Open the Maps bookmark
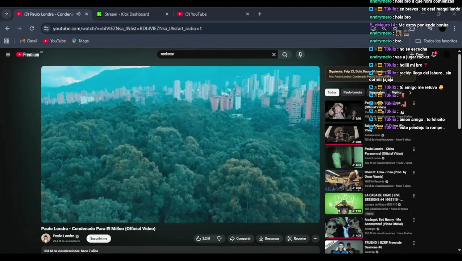Image resolution: width=462 pixels, height=261 pixels. (80, 41)
